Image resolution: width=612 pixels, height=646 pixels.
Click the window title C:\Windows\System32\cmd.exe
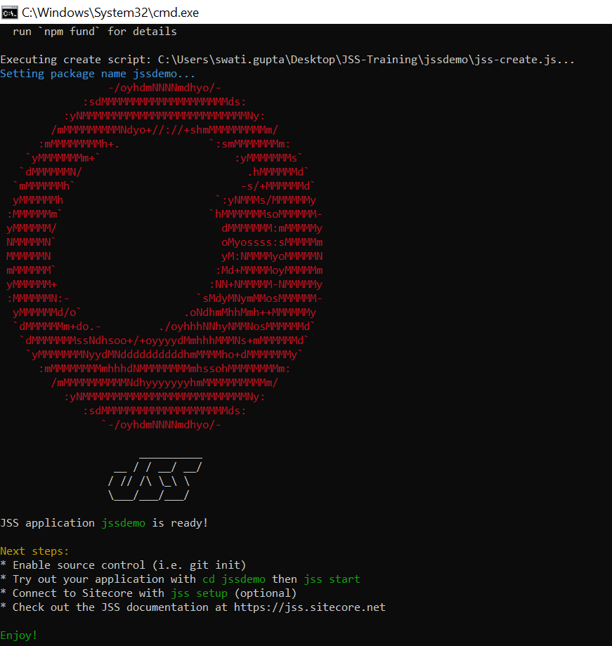[110, 13]
